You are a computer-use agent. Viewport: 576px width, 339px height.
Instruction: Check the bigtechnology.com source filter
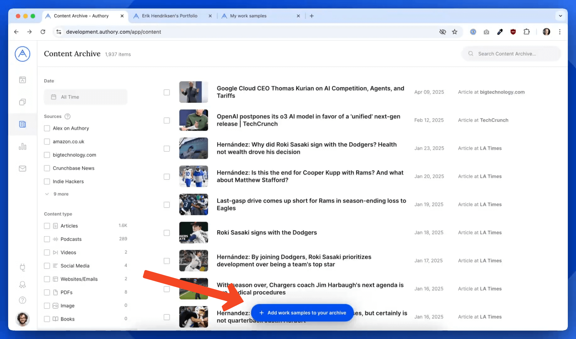point(47,155)
